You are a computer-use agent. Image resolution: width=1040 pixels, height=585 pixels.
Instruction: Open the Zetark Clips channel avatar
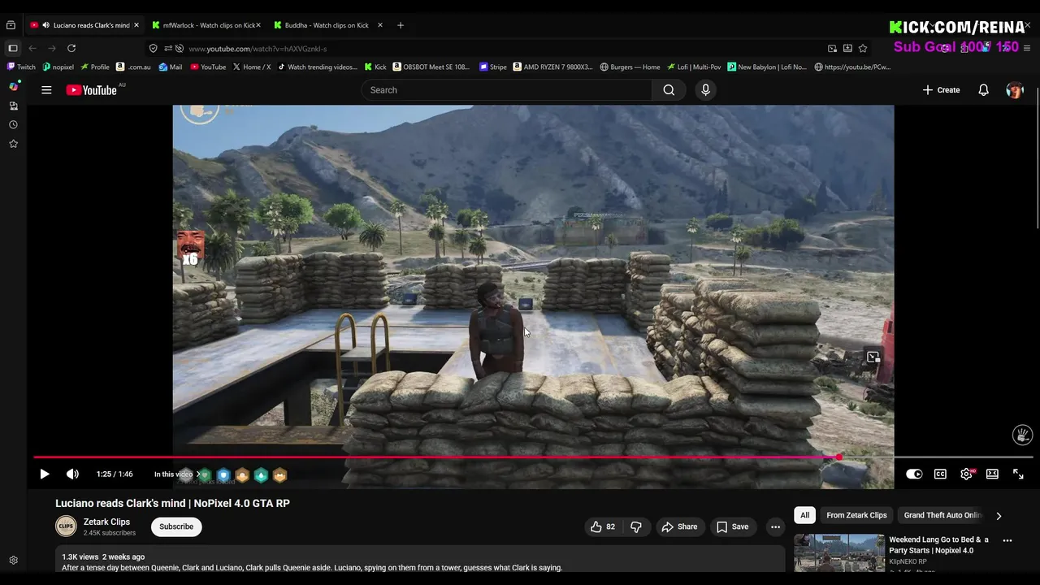(x=66, y=526)
